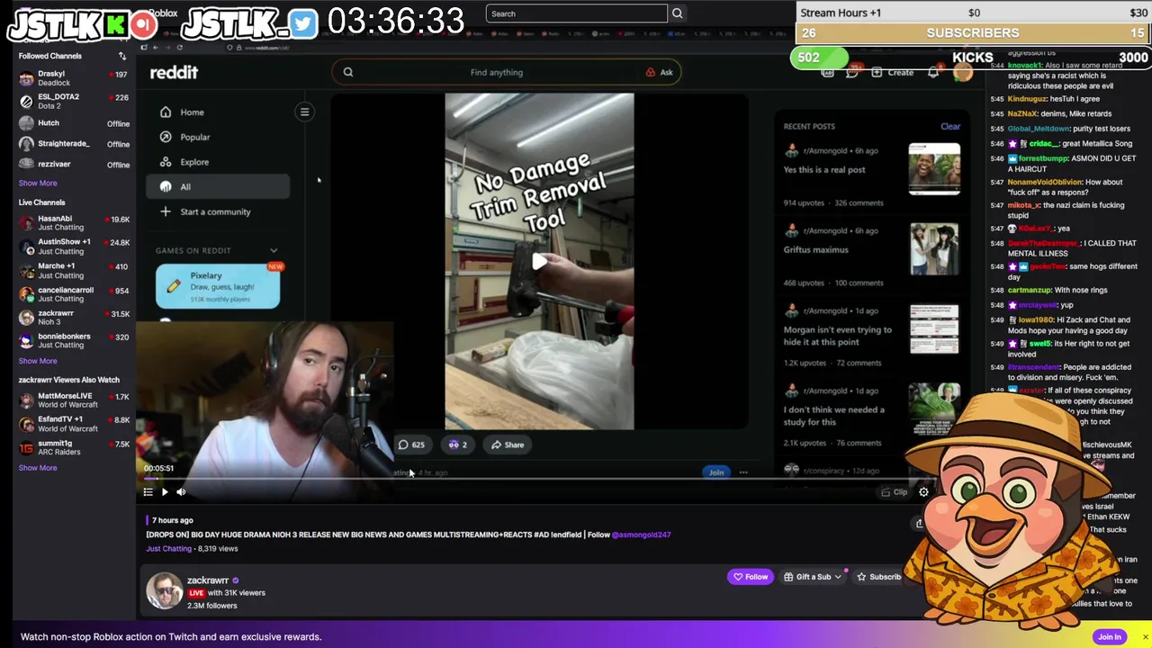Screen dimensions: 1152x648
Task: Click the share icon beside stream title
Action: [919, 523]
